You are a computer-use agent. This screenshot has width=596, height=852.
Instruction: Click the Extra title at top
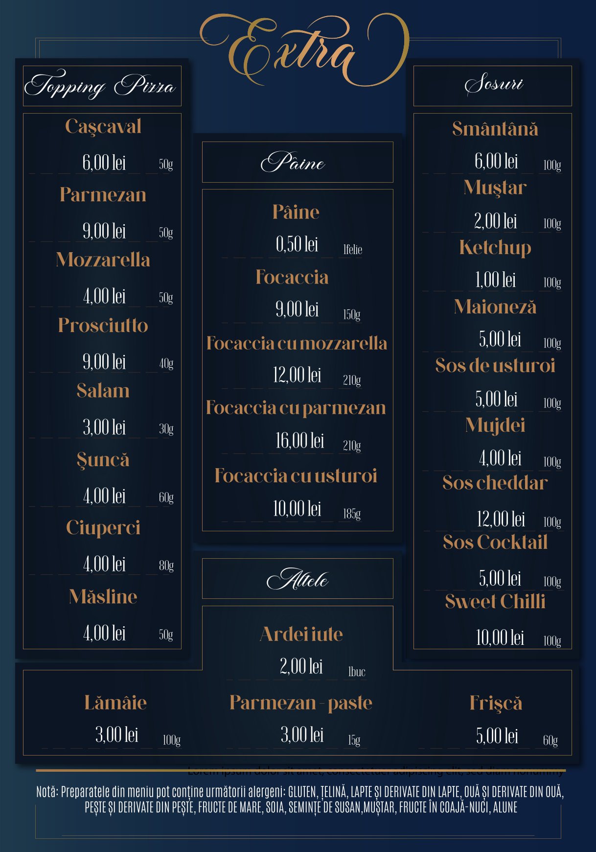click(304, 49)
